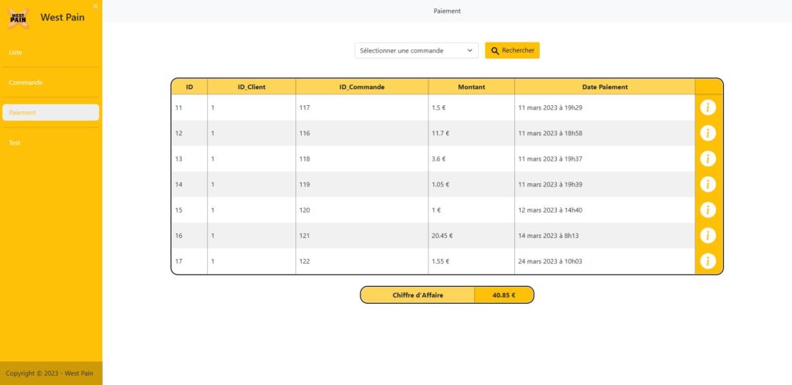This screenshot has width=792, height=385.
Task: Click the 40.85 € total value
Action: (x=504, y=295)
